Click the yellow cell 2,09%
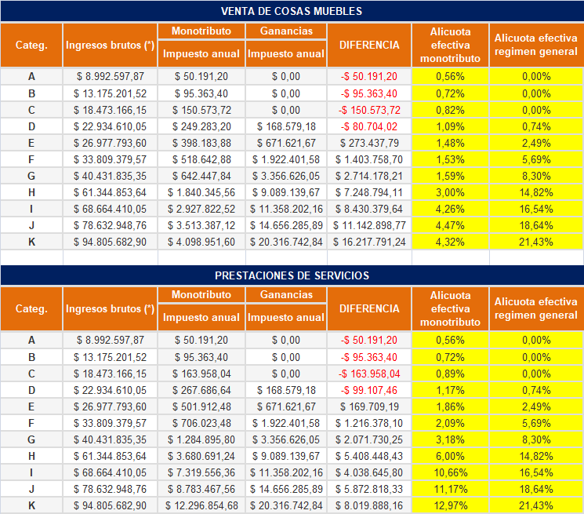The height and width of the screenshot is (514, 584). coord(450,423)
